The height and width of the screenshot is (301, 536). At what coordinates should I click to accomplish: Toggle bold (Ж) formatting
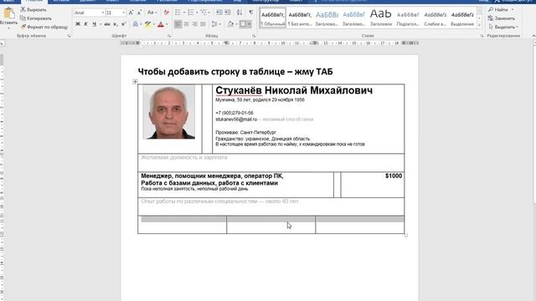pyautogui.click(x=78, y=24)
